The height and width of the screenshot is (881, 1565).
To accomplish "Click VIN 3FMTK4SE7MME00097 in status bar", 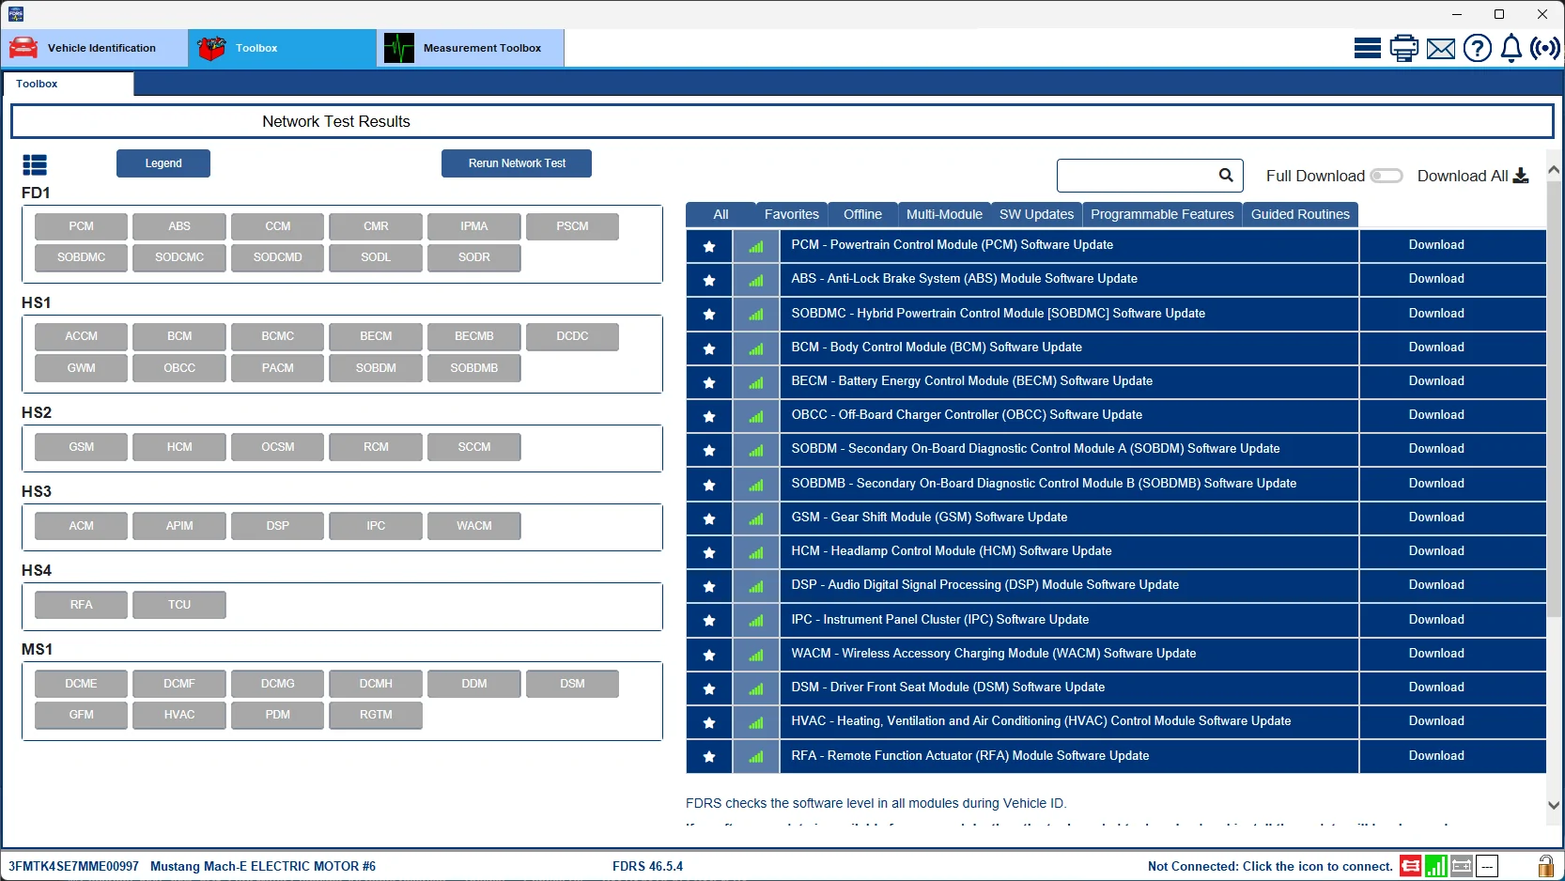I will (x=73, y=866).
